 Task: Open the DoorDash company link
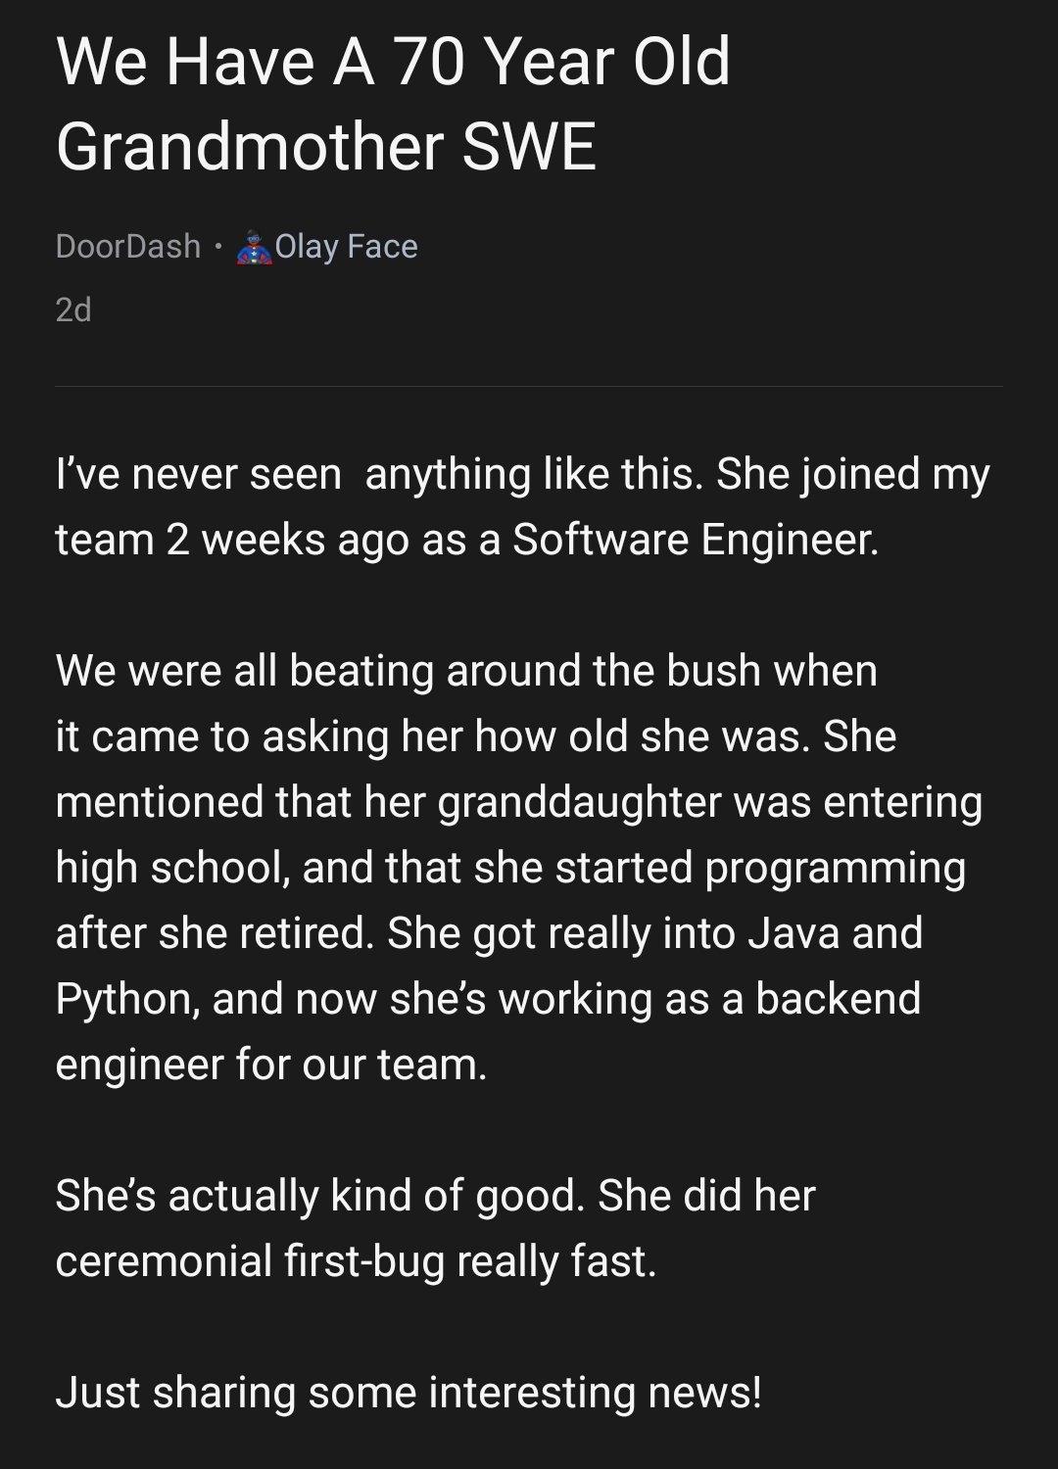click(x=128, y=246)
